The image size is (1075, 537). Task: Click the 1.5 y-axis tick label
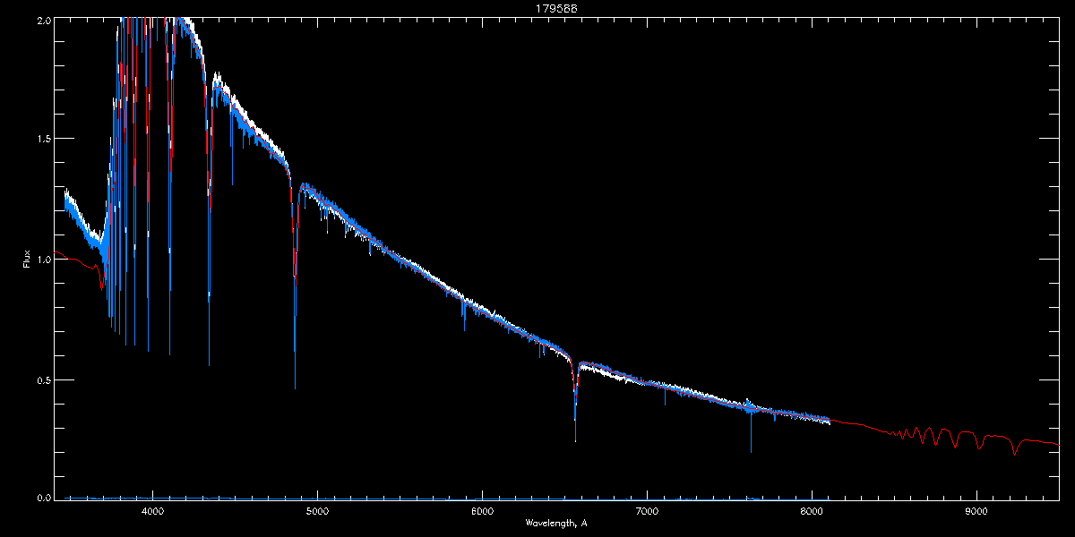[43, 139]
